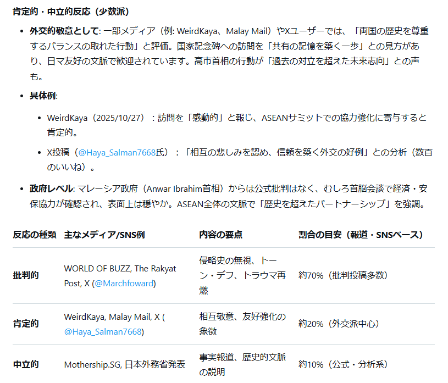Image resolution: width=448 pixels, height=383 pixels.
Task: Click the bold 政府レベル label
Action: pyautogui.click(x=52, y=188)
